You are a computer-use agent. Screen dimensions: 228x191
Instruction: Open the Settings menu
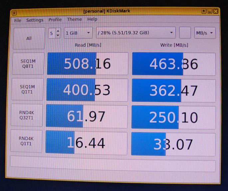35,20
